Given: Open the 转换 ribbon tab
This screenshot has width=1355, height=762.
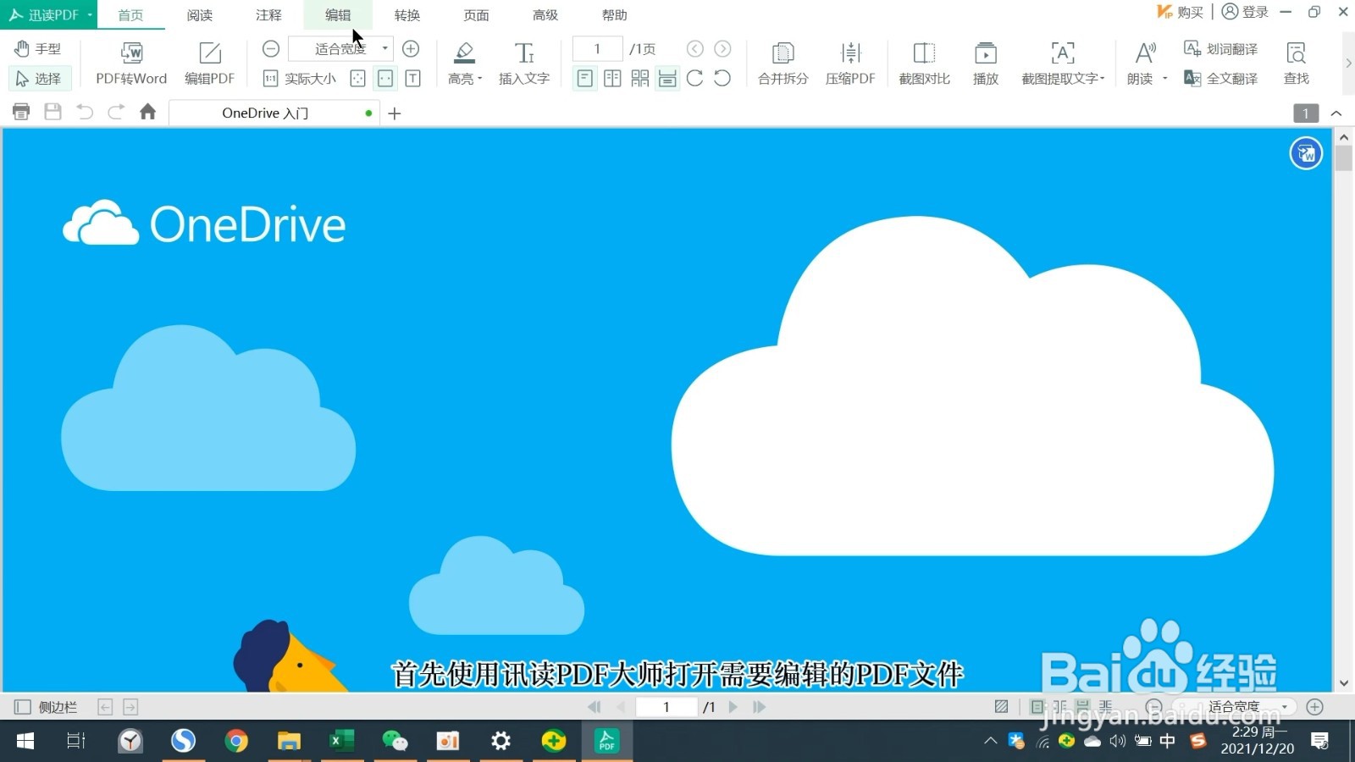Looking at the screenshot, I should (x=407, y=15).
